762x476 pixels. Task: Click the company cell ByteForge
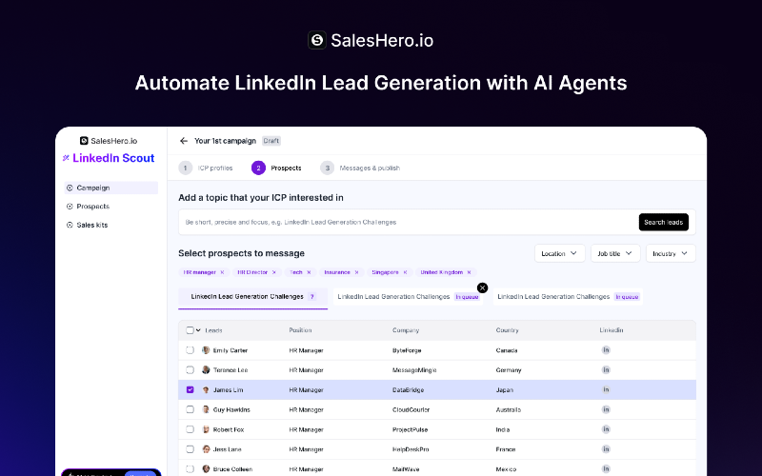407,350
